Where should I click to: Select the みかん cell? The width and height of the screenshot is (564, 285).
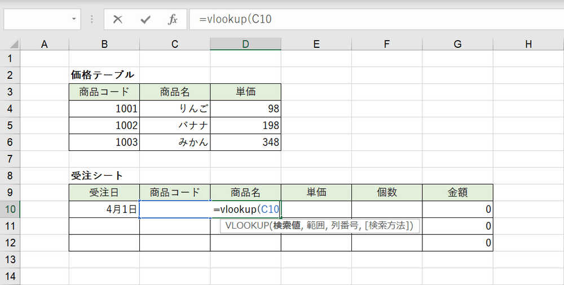[175, 142]
